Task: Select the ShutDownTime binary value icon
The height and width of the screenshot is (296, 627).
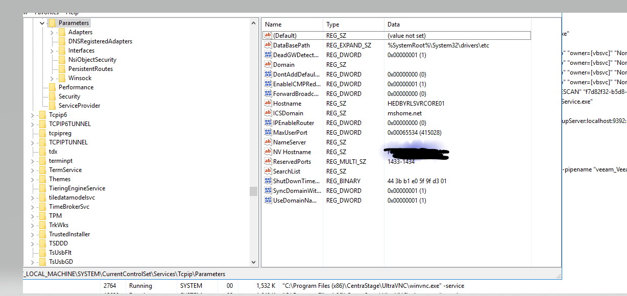Action: (268, 181)
